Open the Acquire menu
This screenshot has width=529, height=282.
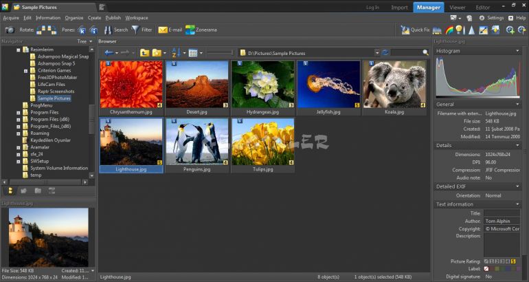pos(11,18)
